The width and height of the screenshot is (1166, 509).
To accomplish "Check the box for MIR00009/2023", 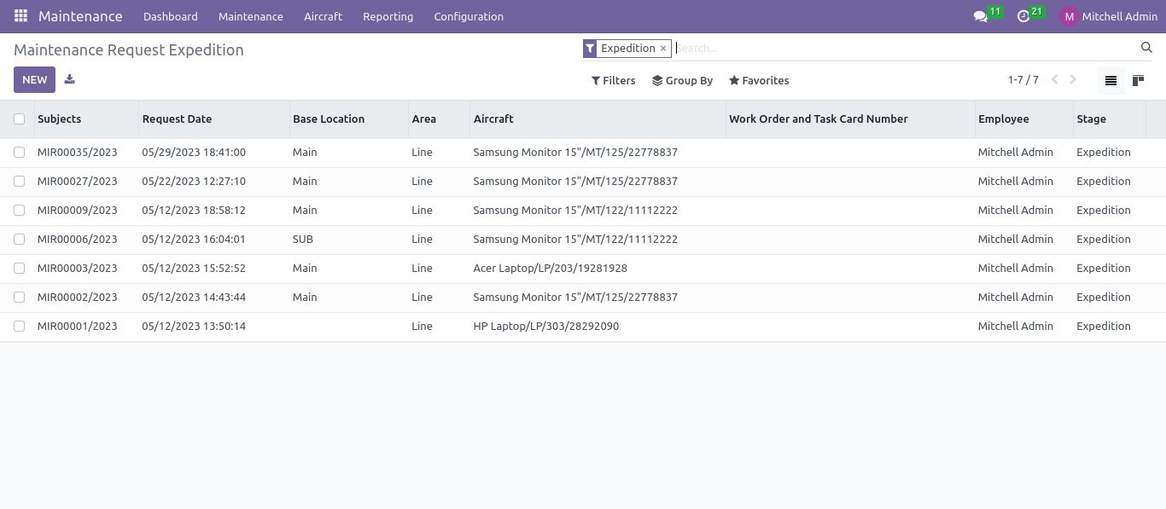I will coord(19,210).
